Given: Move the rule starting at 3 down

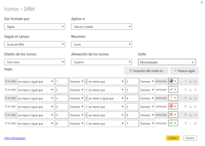Looking at the screenshot, I should tap(190, 98).
